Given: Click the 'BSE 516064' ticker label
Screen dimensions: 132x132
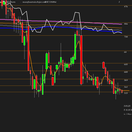Looking at the screenshot, I should [50, 2].
